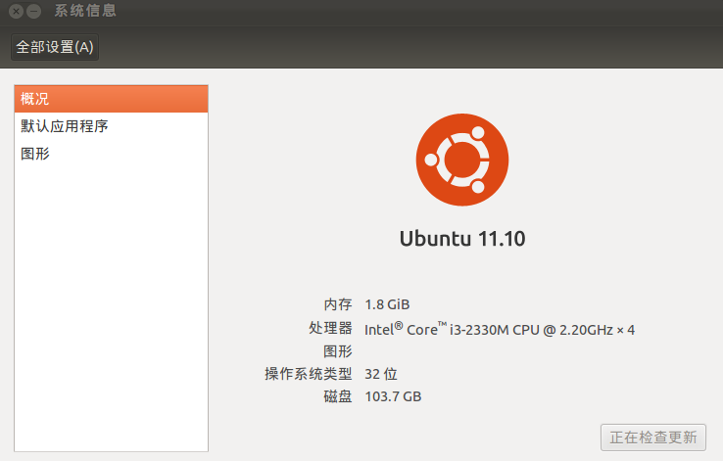
Task: Select 概况 in the sidebar
Action: pyautogui.click(x=111, y=99)
